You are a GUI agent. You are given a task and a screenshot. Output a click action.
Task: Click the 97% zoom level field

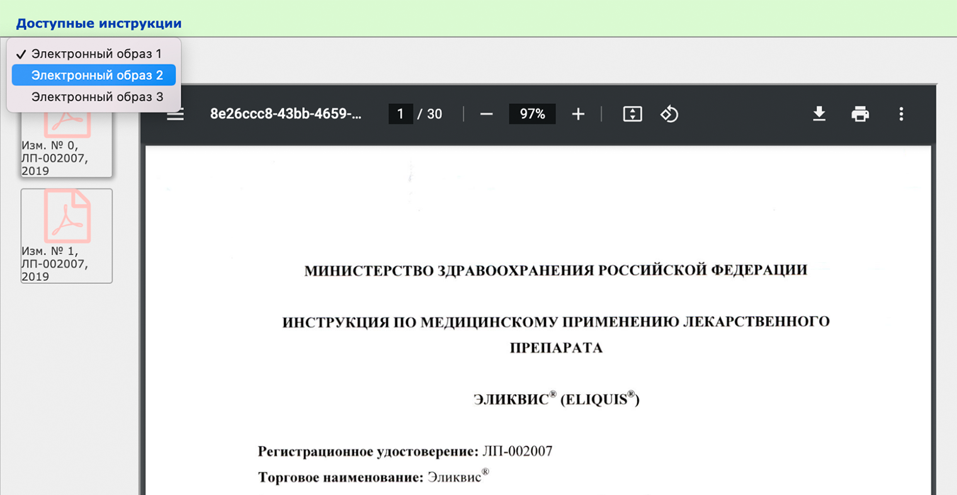click(x=532, y=114)
